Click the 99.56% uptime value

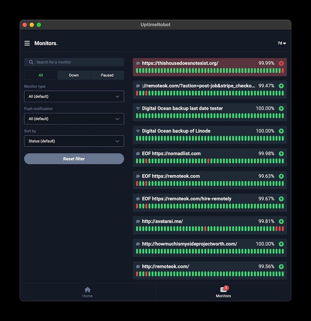[x=266, y=266]
